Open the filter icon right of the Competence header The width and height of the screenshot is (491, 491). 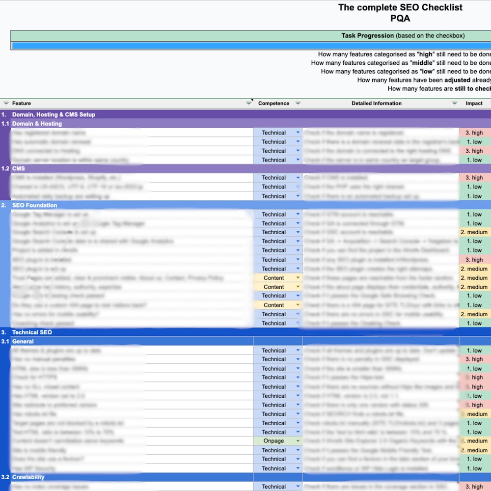[298, 103]
